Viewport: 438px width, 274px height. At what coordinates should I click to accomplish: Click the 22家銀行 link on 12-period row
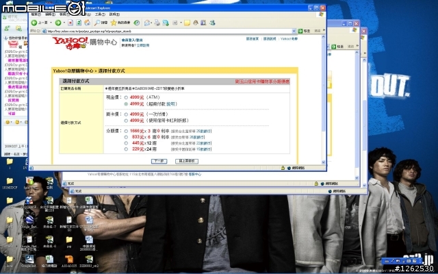coord(204,143)
